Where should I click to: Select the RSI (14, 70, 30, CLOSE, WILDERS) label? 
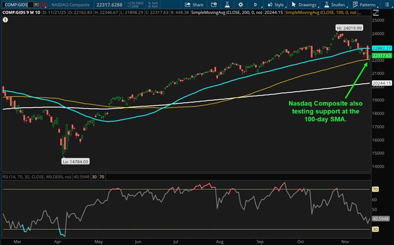click(x=37, y=177)
